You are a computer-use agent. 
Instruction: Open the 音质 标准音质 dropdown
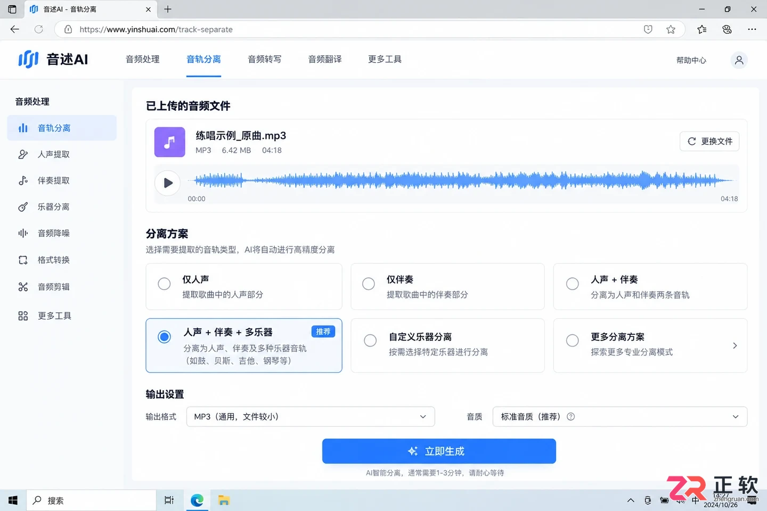coord(620,417)
